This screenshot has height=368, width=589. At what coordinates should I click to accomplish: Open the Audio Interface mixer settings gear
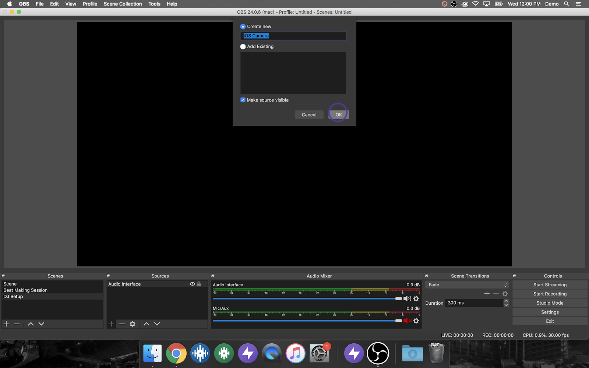[416, 299]
